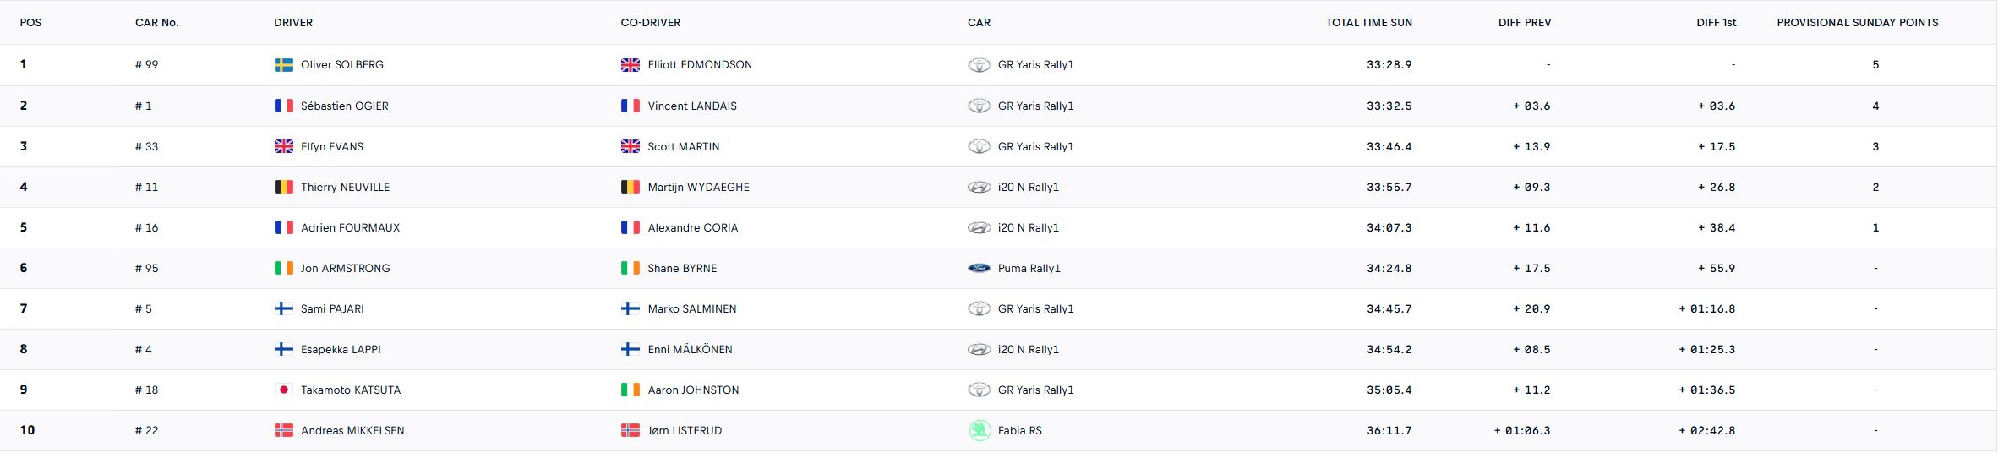
Task: Open driver Elfyn EVANS's name link
Action: [x=331, y=147]
